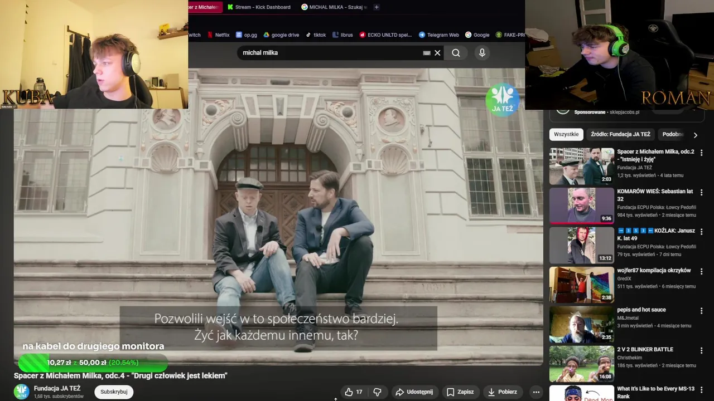Open the google drive bookmark
This screenshot has height=401, width=714.
pyautogui.click(x=281, y=35)
